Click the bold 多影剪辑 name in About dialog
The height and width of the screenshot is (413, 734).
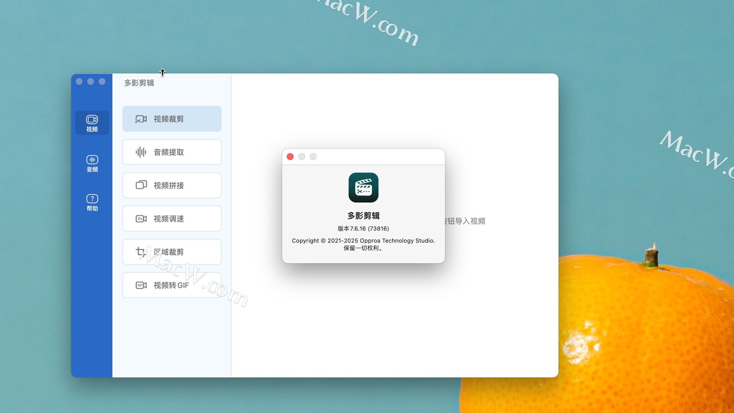(363, 216)
